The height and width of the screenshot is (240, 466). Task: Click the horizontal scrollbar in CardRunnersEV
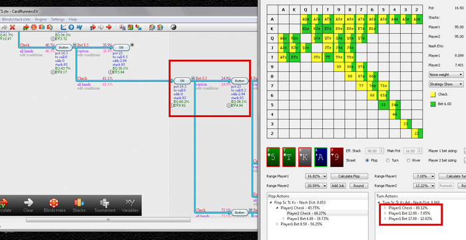(108, 220)
